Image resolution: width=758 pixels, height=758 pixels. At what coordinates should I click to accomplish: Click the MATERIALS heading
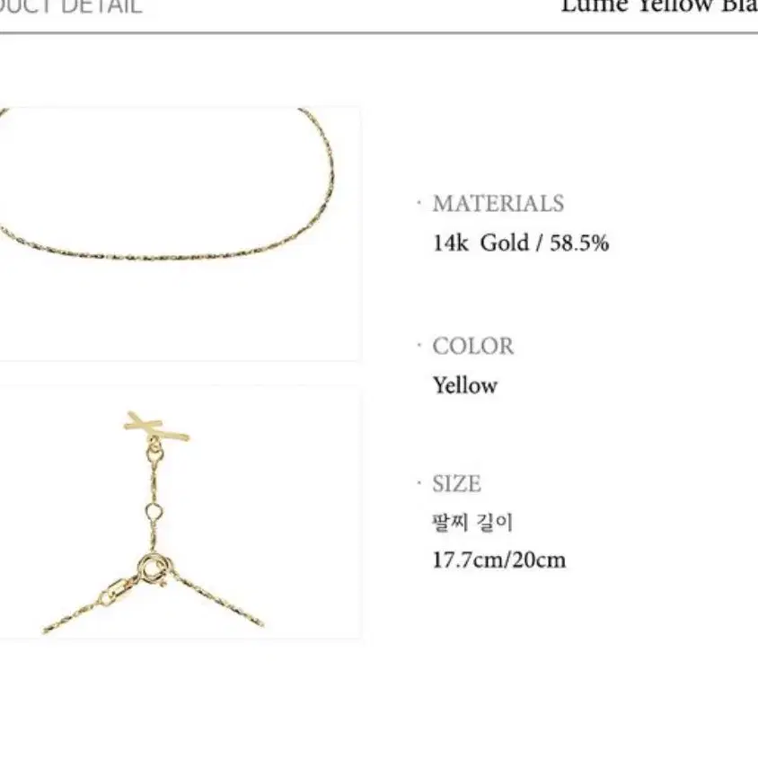click(498, 204)
